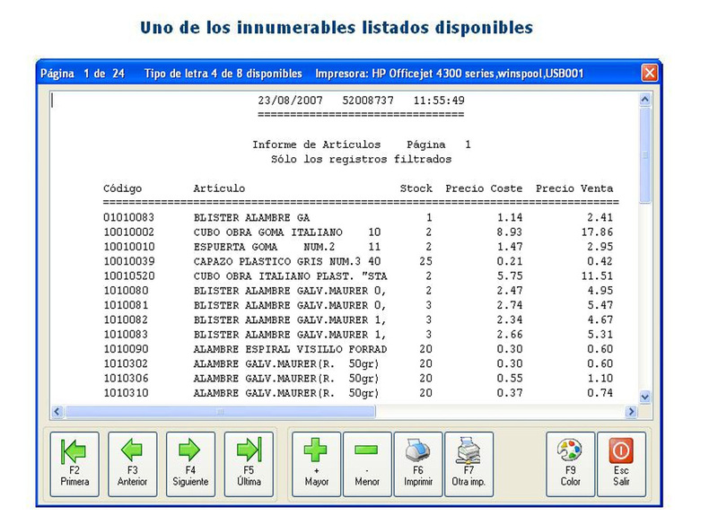Jump to last page with F5 Última
The width and height of the screenshot is (718, 516).
point(249,464)
